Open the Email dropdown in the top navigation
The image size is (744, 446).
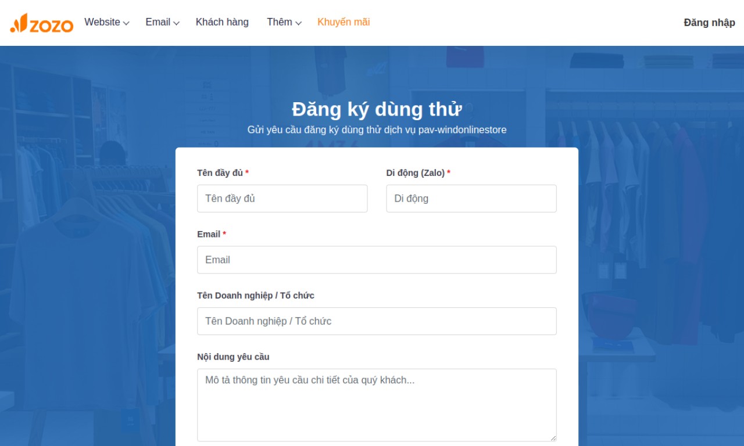click(162, 22)
